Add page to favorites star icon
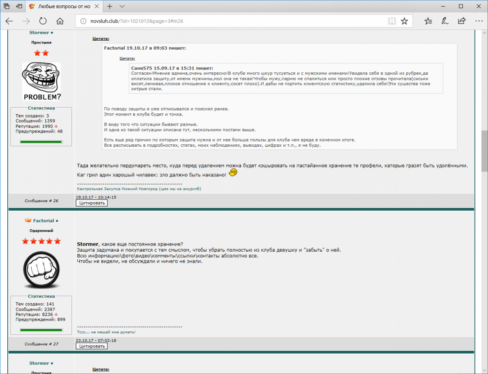The width and height of the screenshot is (488, 374). [x=404, y=21]
